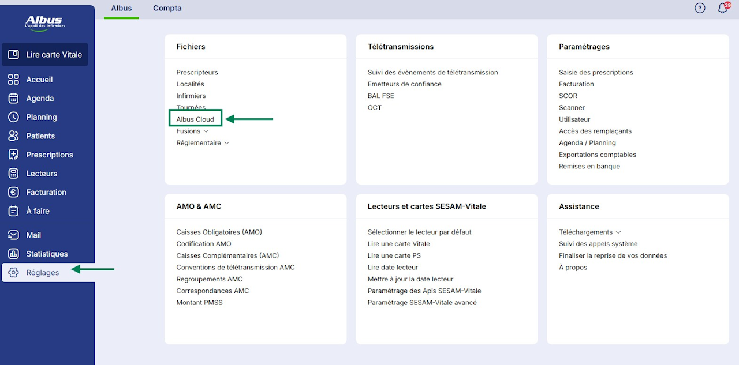This screenshot has height=365, width=739.
Task: Click the Facturation euro icon
Action: click(x=13, y=193)
